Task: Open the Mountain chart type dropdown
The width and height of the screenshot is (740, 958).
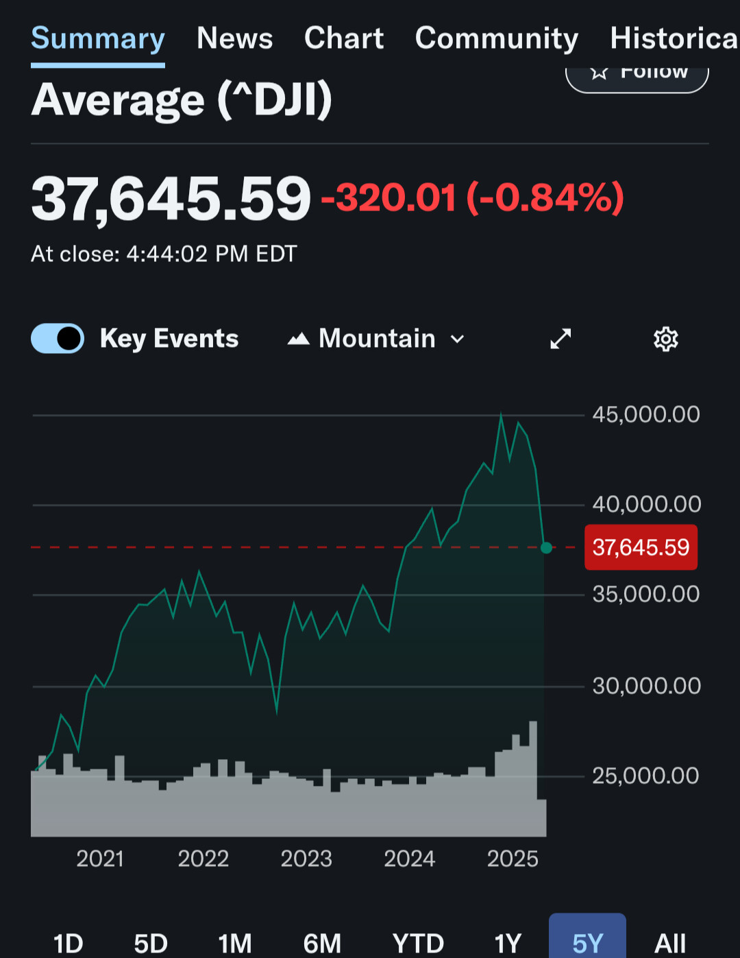Action: (x=377, y=339)
